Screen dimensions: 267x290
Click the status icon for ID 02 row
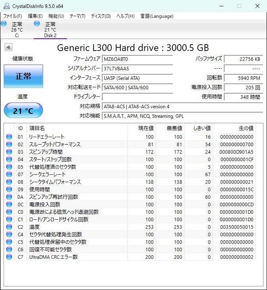(9, 144)
